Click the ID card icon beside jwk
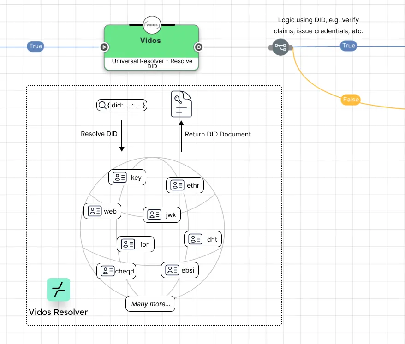The image size is (405, 344). 154,214
